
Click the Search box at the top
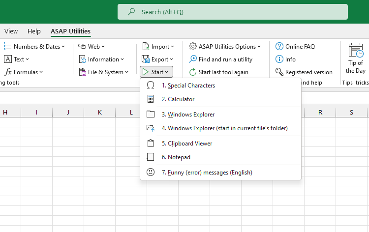coord(233,12)
